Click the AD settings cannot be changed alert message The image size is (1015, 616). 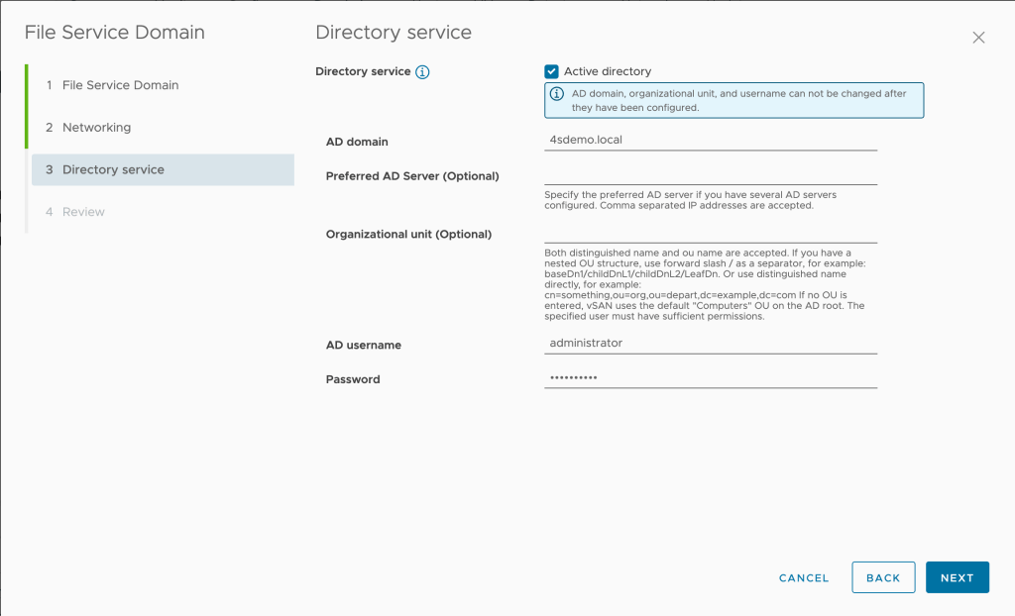click(738, 100)
